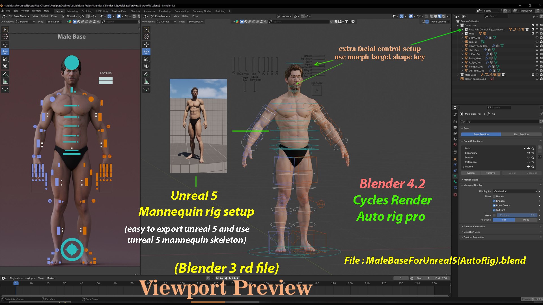
Task: Switch to the Geometry Nodes workspace tab
Action: click(x=202, y=11)
